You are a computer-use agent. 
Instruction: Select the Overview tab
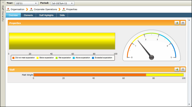point(13,15)
